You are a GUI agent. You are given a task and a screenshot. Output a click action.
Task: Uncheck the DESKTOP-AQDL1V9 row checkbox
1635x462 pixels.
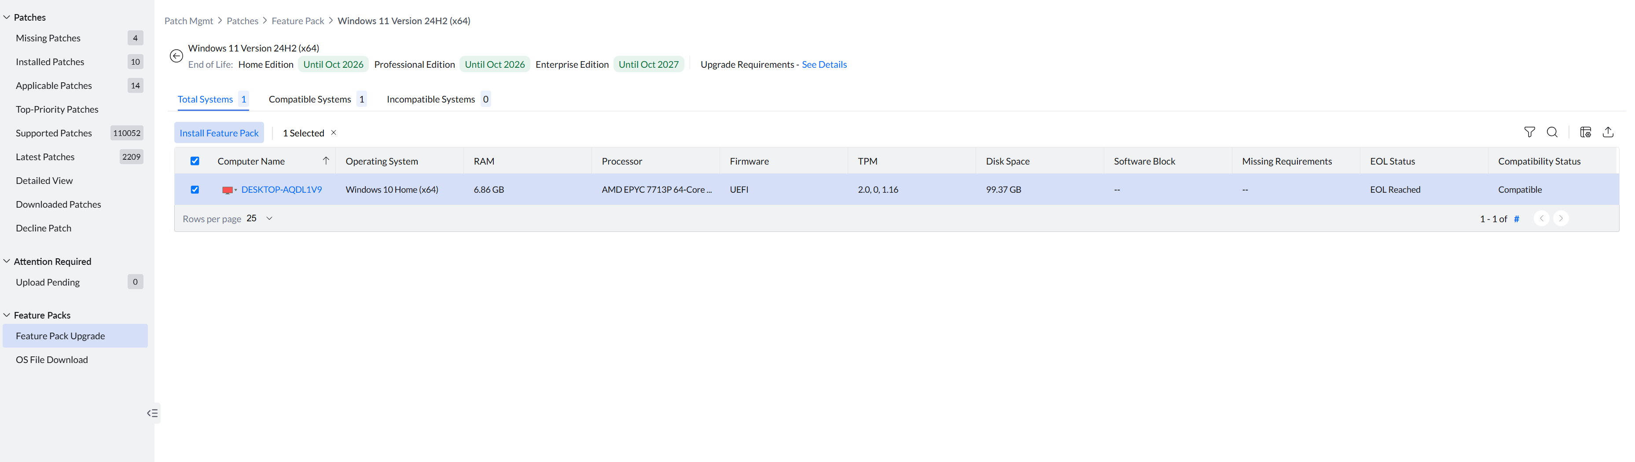coord(195,190)
